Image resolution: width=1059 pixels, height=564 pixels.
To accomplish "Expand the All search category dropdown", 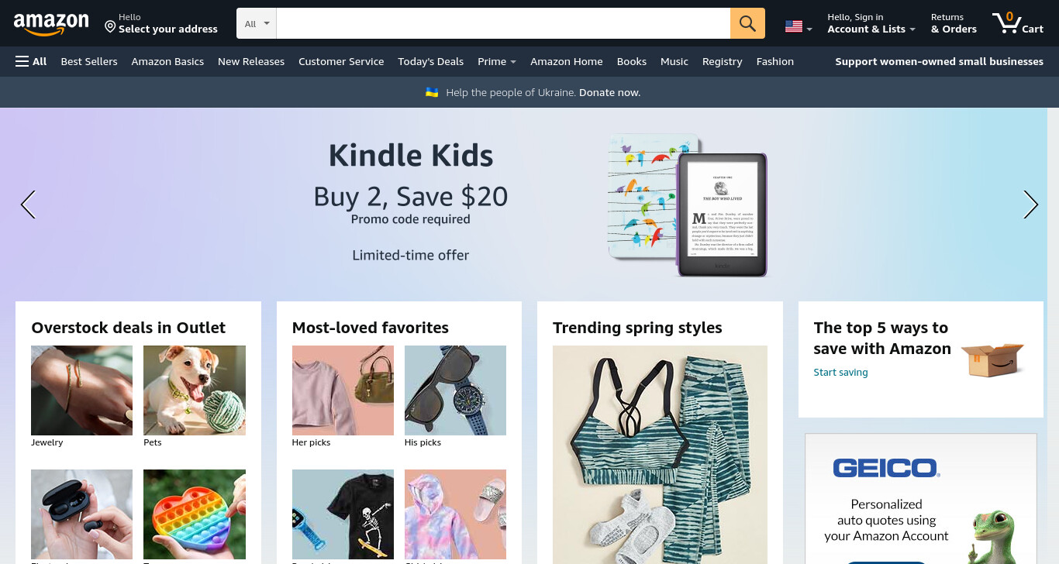I will pyautogui.click(x=257, y=23).
